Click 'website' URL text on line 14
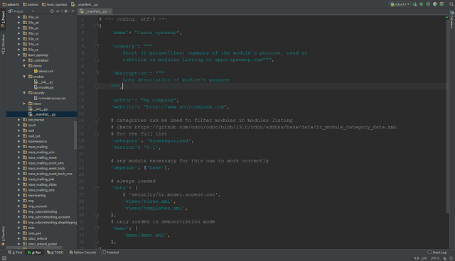The image size is (455, 261). coord(186,107)
